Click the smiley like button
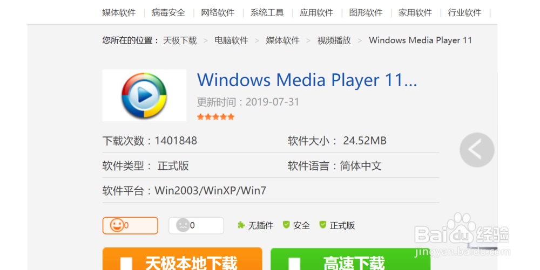This screenshot has width=540, height=270. 130,225
